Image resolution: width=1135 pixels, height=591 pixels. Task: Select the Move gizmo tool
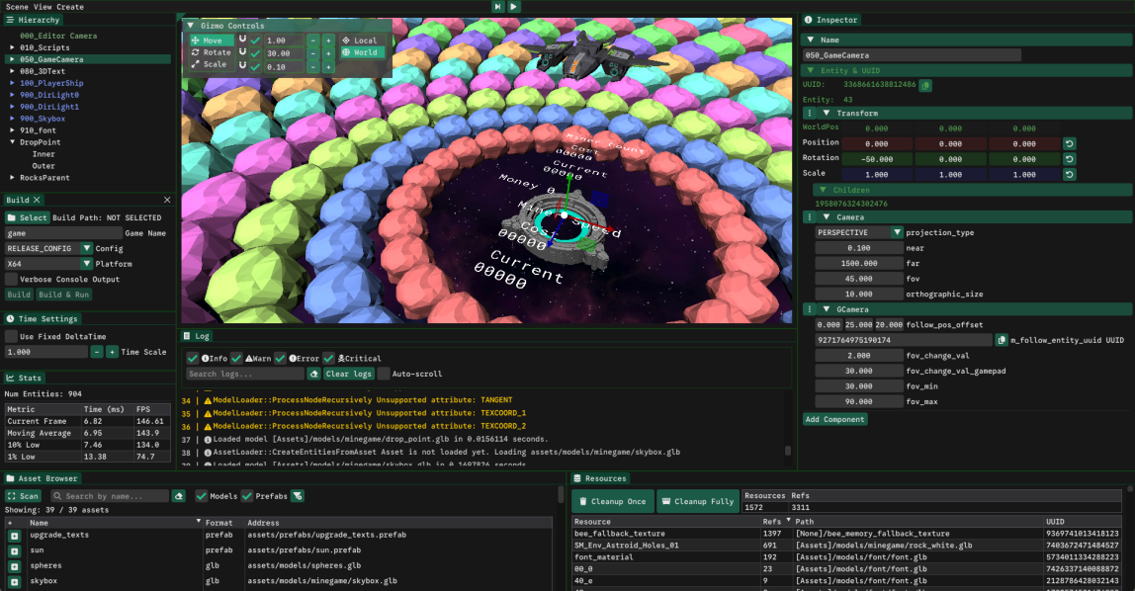pos(213,41)
